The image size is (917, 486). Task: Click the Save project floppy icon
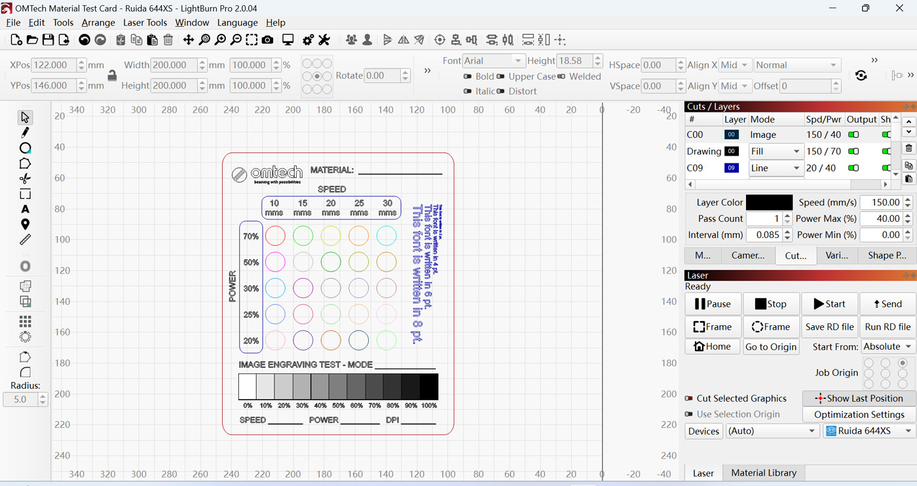[x=48, y=40]
